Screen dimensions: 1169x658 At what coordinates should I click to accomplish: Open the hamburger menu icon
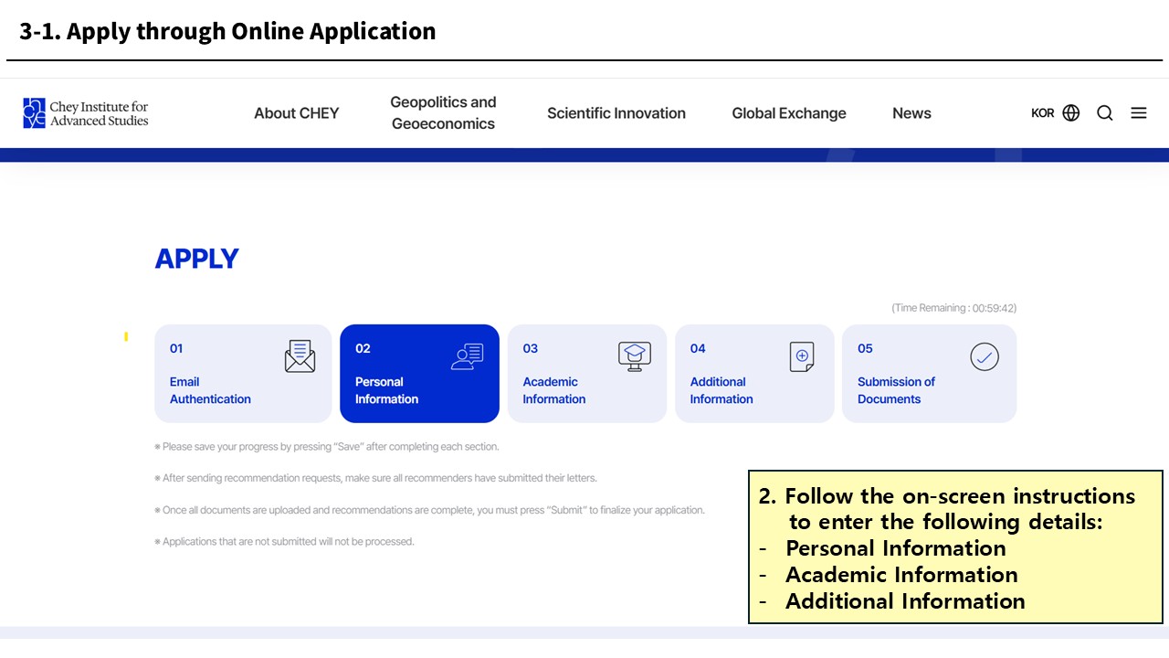point(1139,113)
